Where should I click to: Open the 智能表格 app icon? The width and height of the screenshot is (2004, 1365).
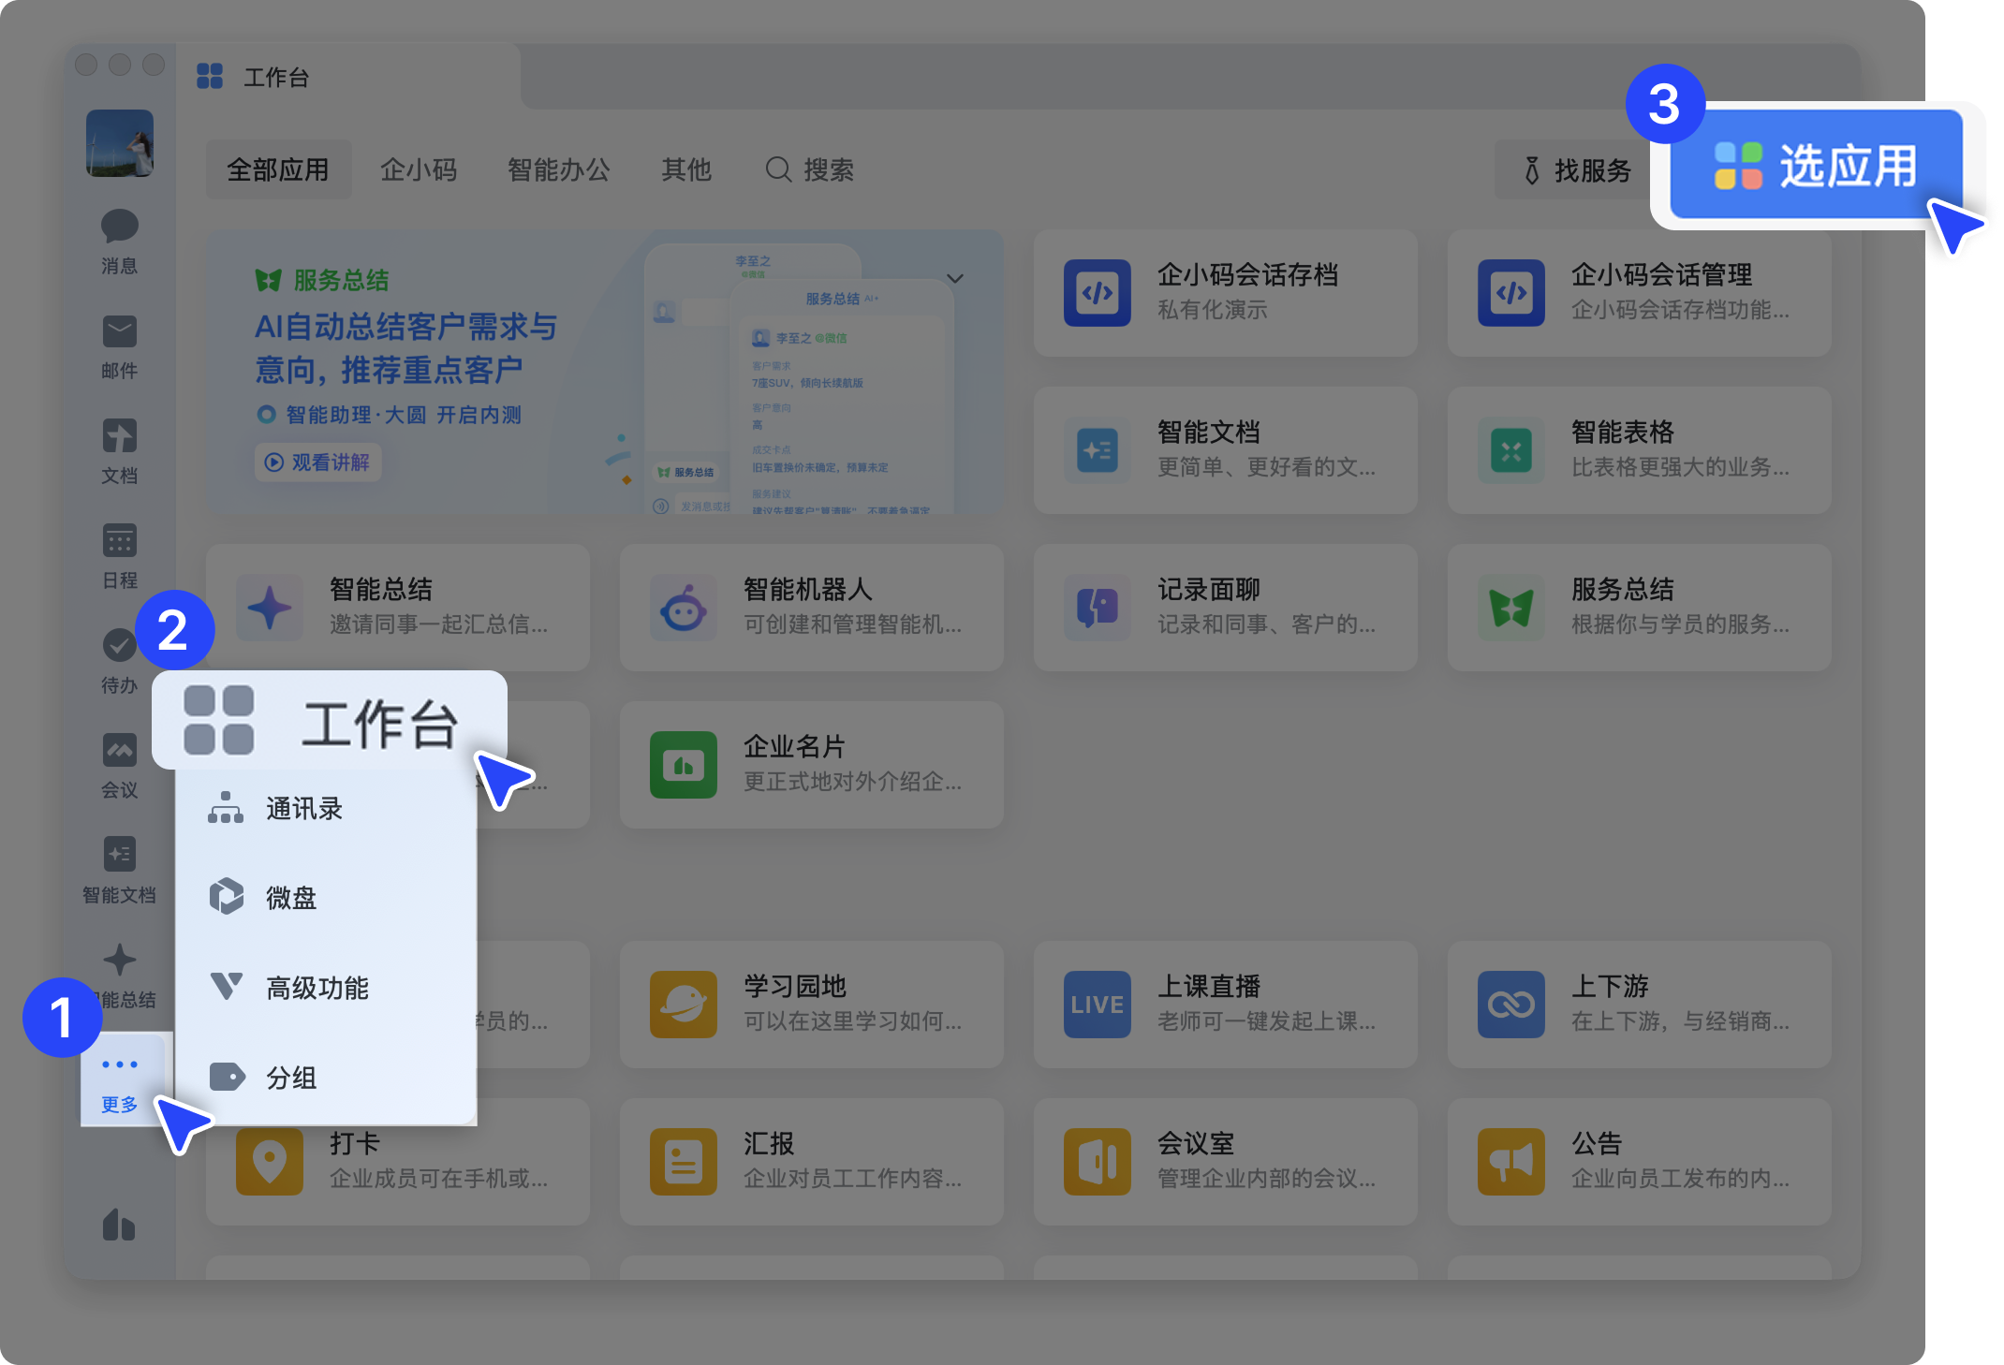(x=1511, y=450)
